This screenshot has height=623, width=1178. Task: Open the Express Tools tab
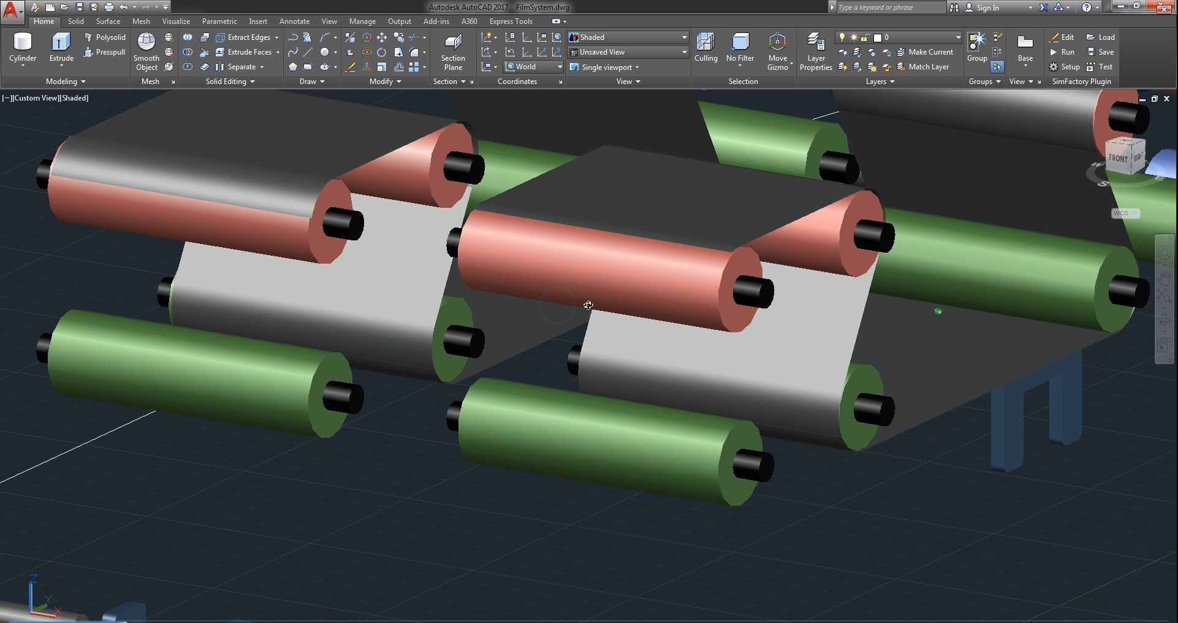pyautogui.click(x=511, y=21)
